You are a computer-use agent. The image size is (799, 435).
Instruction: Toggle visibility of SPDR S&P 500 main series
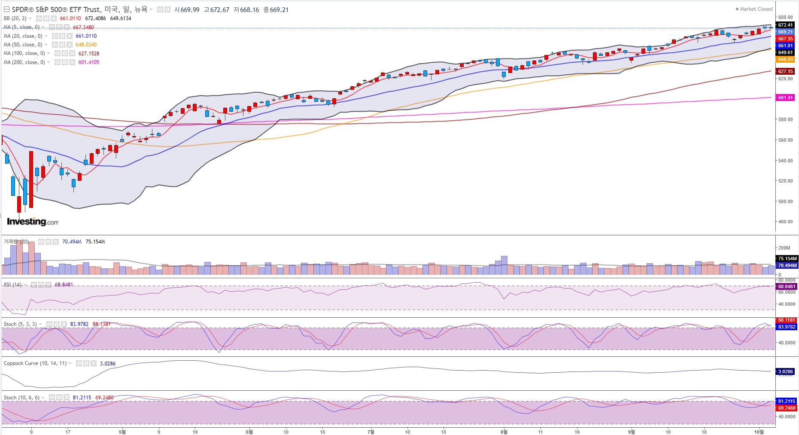[x=160, y=9]
